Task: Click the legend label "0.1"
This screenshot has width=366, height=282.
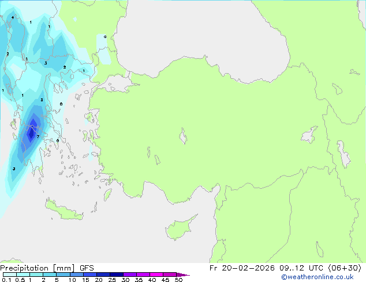Action: [x=6, y=280]
